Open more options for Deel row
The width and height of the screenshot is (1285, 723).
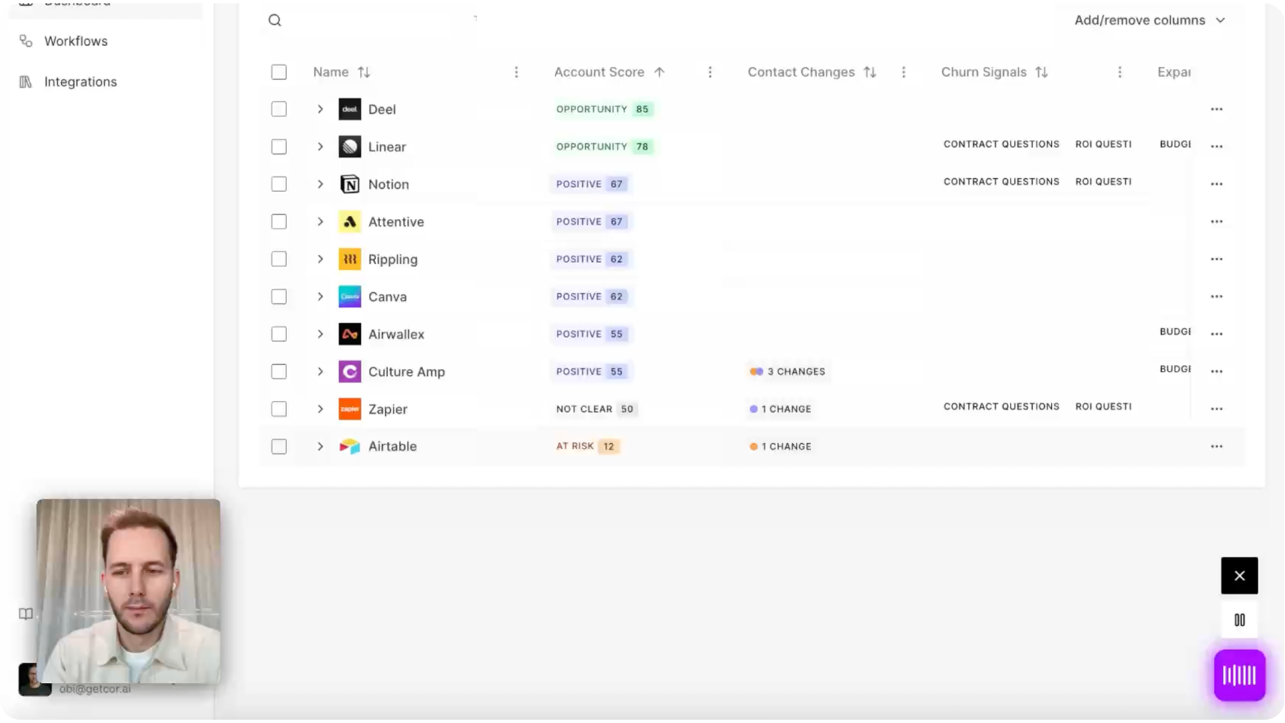click(1216, 109)
